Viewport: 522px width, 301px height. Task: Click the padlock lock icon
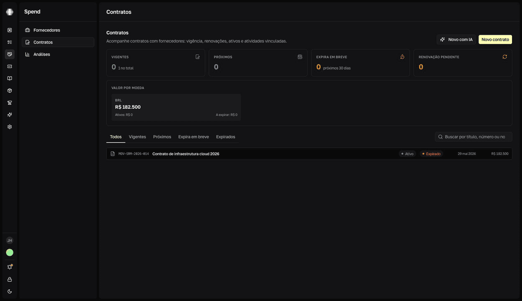pyautogui.click(x=10, y=279)
